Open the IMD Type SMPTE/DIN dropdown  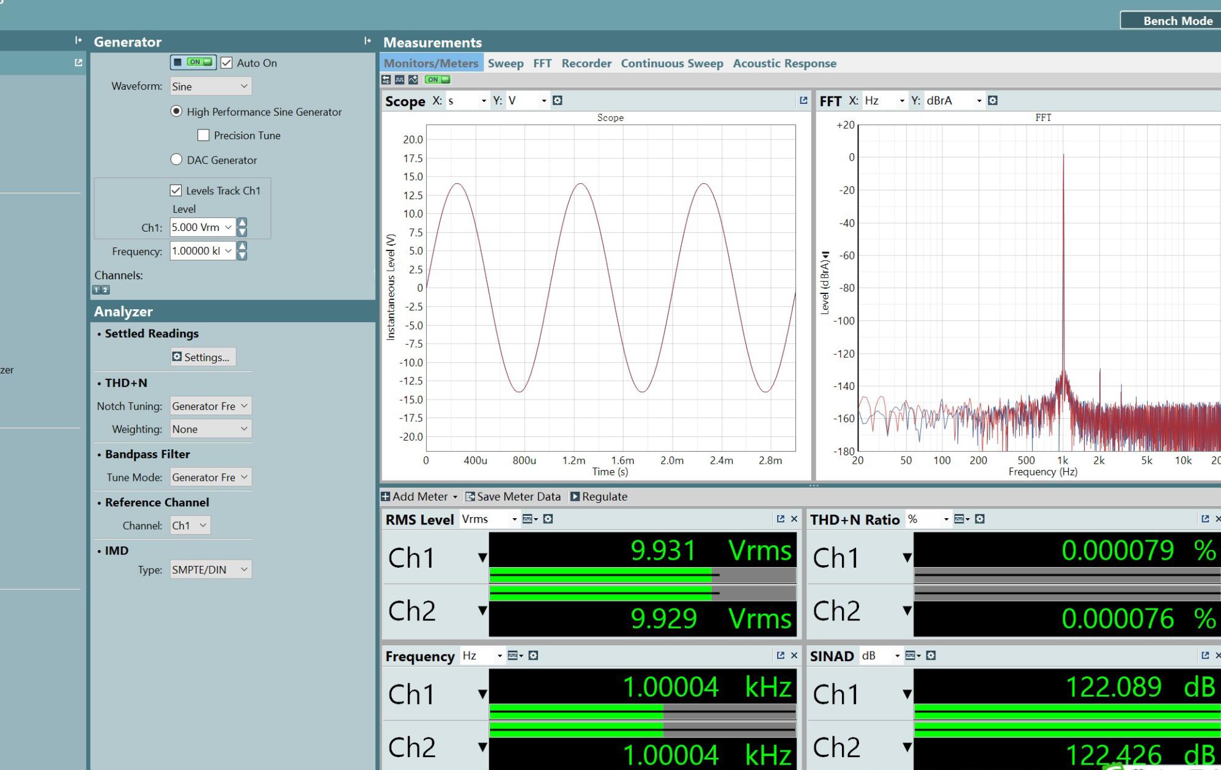210,570
